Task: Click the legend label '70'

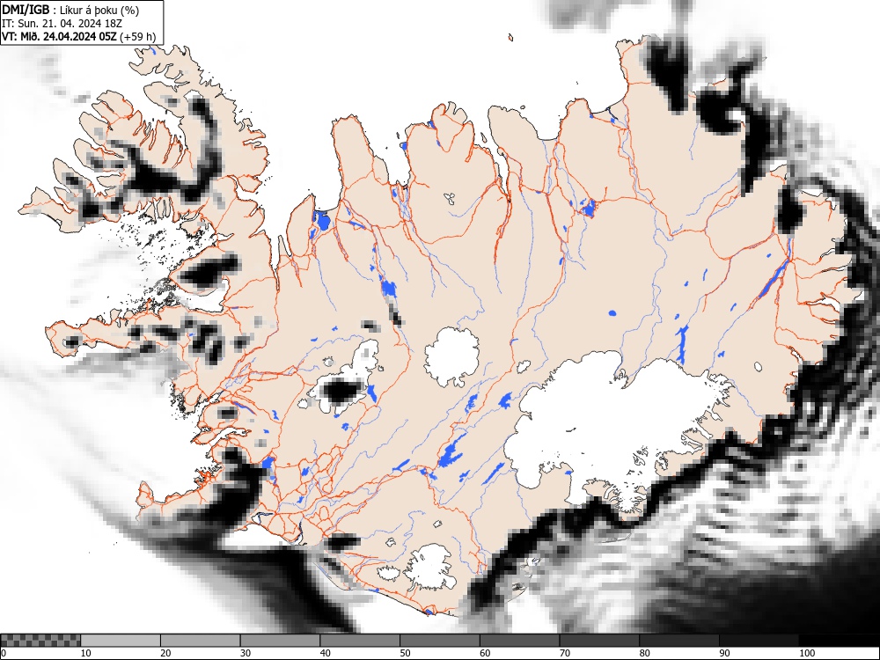Action: [564, 653]
